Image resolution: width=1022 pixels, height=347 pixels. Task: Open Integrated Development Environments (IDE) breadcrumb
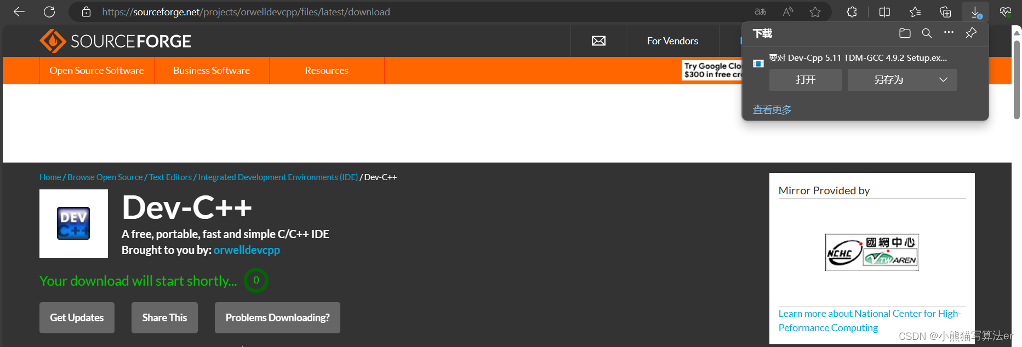[278, 177]
